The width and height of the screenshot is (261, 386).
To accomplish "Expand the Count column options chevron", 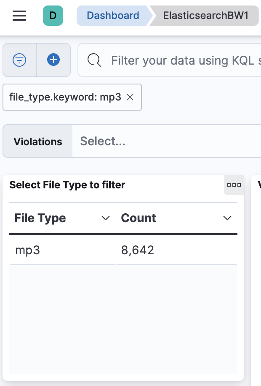I will tap(227, 218).
